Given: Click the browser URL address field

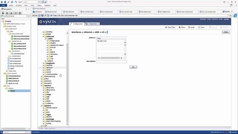Looking at the screenshot, I should click(141, 16).
